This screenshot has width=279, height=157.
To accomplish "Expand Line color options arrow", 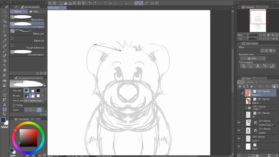I will [43, 91].
